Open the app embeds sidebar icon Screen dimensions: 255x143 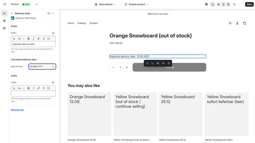(4, 28)
